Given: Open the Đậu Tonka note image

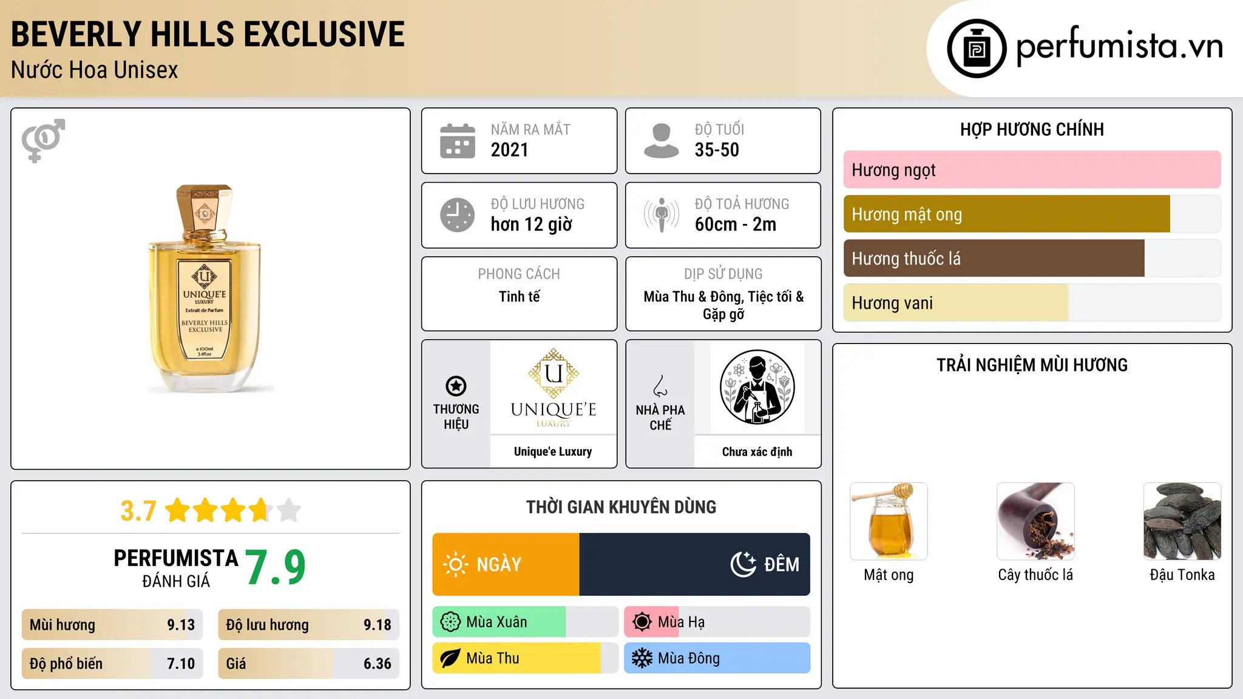Looking at the screenshot, I should [1182, 521].
